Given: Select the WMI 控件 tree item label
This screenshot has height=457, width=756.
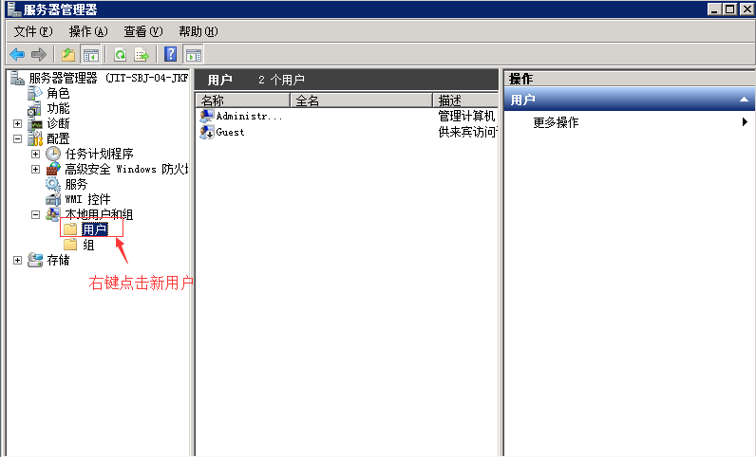Looking at the screenshot, I should click(87, 199).
